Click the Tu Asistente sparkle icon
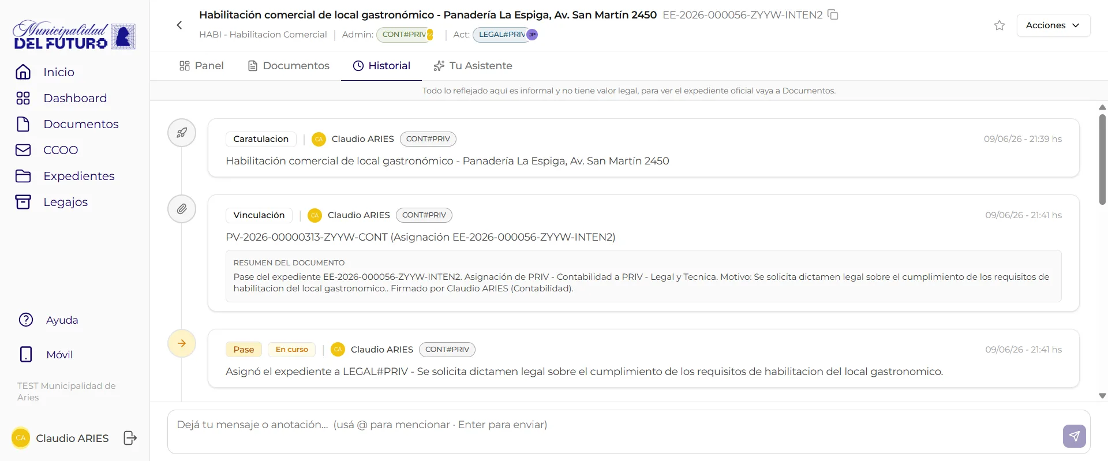The width and height of the screenshot is (1108, 461). pos(439,66)
